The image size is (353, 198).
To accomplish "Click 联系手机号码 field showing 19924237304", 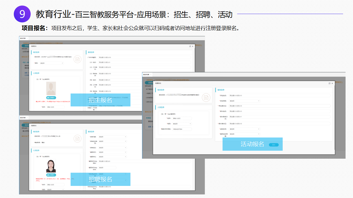I will [x=182, y=129].
